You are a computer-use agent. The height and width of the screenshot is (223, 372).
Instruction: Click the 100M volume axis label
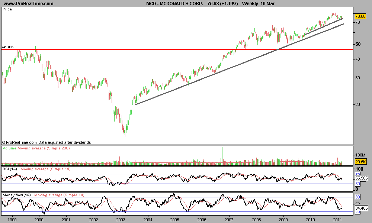click(360, 155)
